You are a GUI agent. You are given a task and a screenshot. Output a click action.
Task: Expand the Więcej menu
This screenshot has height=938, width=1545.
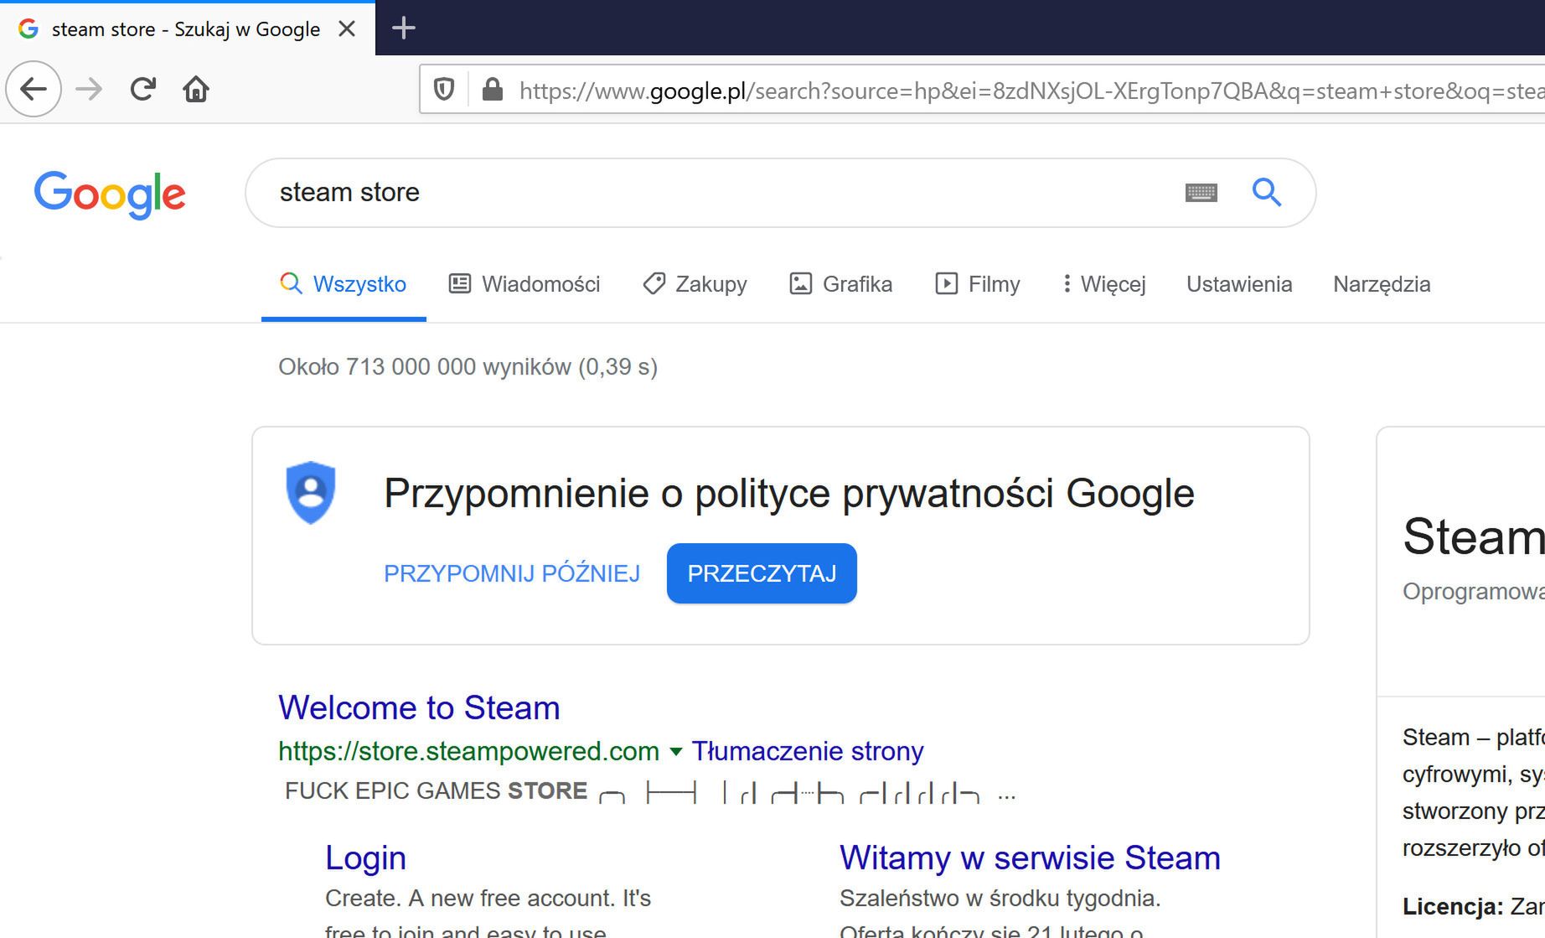pyautogui.click(x=1104, y=284)
